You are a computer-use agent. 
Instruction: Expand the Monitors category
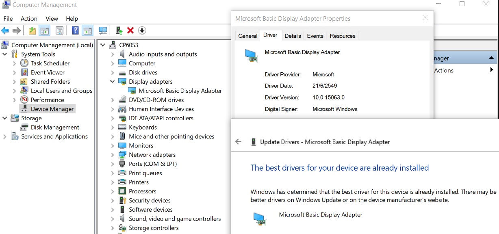pos(113,145)
